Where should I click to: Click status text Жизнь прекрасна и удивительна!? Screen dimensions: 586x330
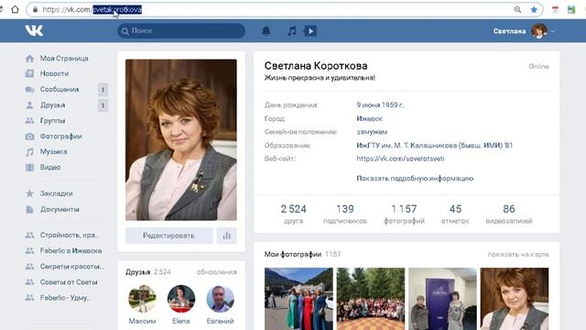320,78
